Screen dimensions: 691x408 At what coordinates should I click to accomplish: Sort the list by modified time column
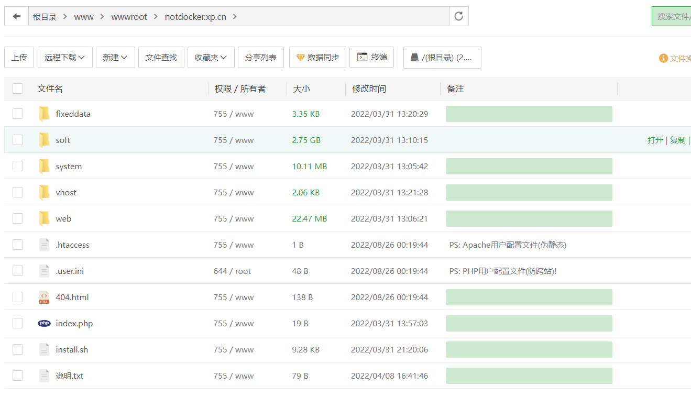click(x=369, y=89)
